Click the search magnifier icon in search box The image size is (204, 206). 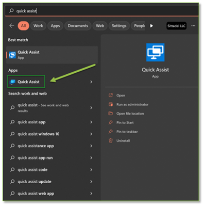point(11,11)
